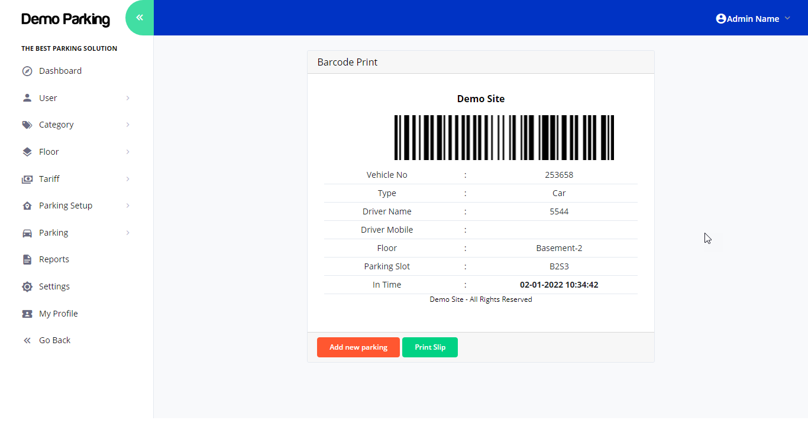Click the barcode image on slip

click(x=504, y=138)
